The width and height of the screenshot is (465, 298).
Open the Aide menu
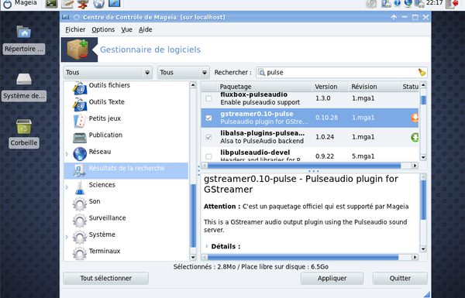tap(146, 29)
